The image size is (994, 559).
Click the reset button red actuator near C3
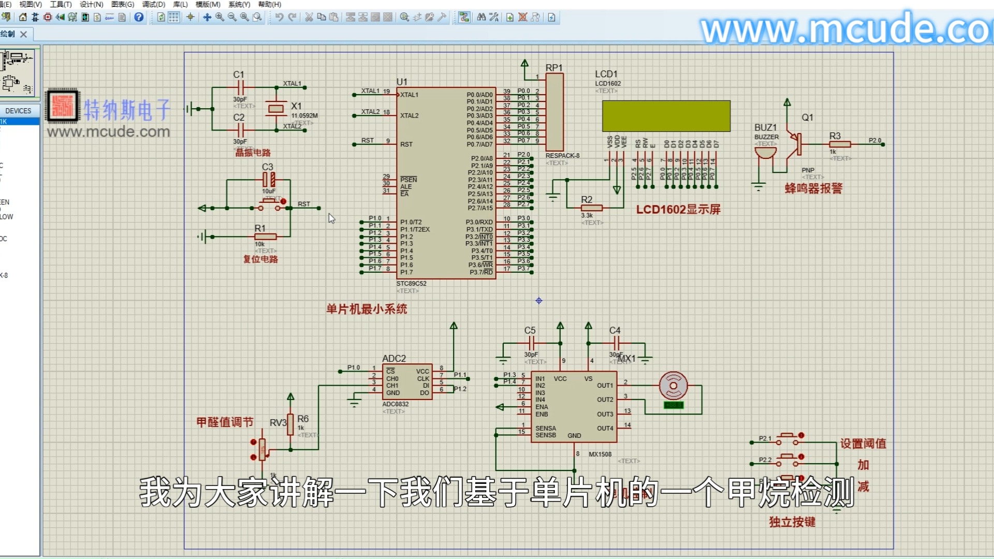point(283,201)
